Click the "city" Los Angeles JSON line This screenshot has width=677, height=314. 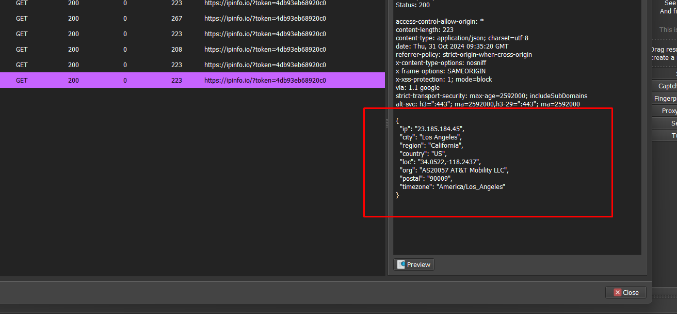(431, 137)
